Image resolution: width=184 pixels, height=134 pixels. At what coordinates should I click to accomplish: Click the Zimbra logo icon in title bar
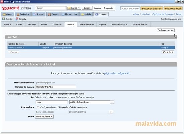pos(2,2)
